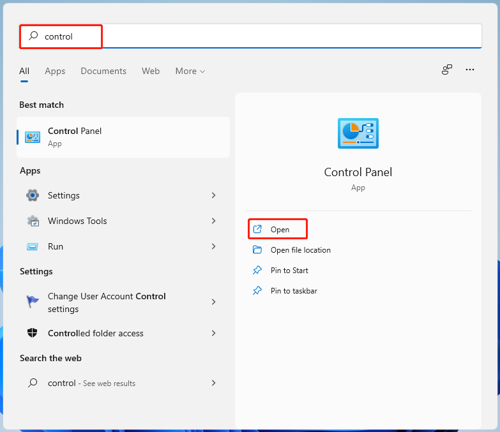Screen dimensions: 500x432
Task: Click the web search magnifier icon
Action: click(x=33, y=383)
